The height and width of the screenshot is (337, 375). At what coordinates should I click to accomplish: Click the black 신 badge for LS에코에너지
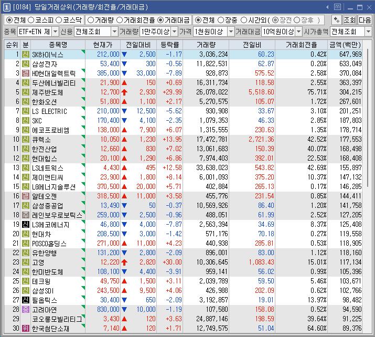[x=26, y=225]
